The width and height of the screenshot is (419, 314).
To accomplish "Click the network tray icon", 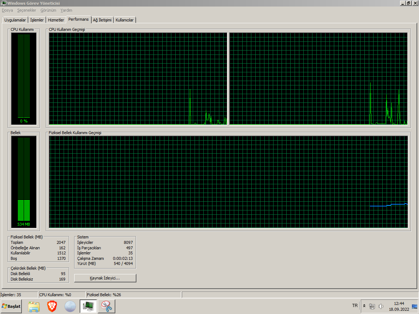I will pos(372,306).
